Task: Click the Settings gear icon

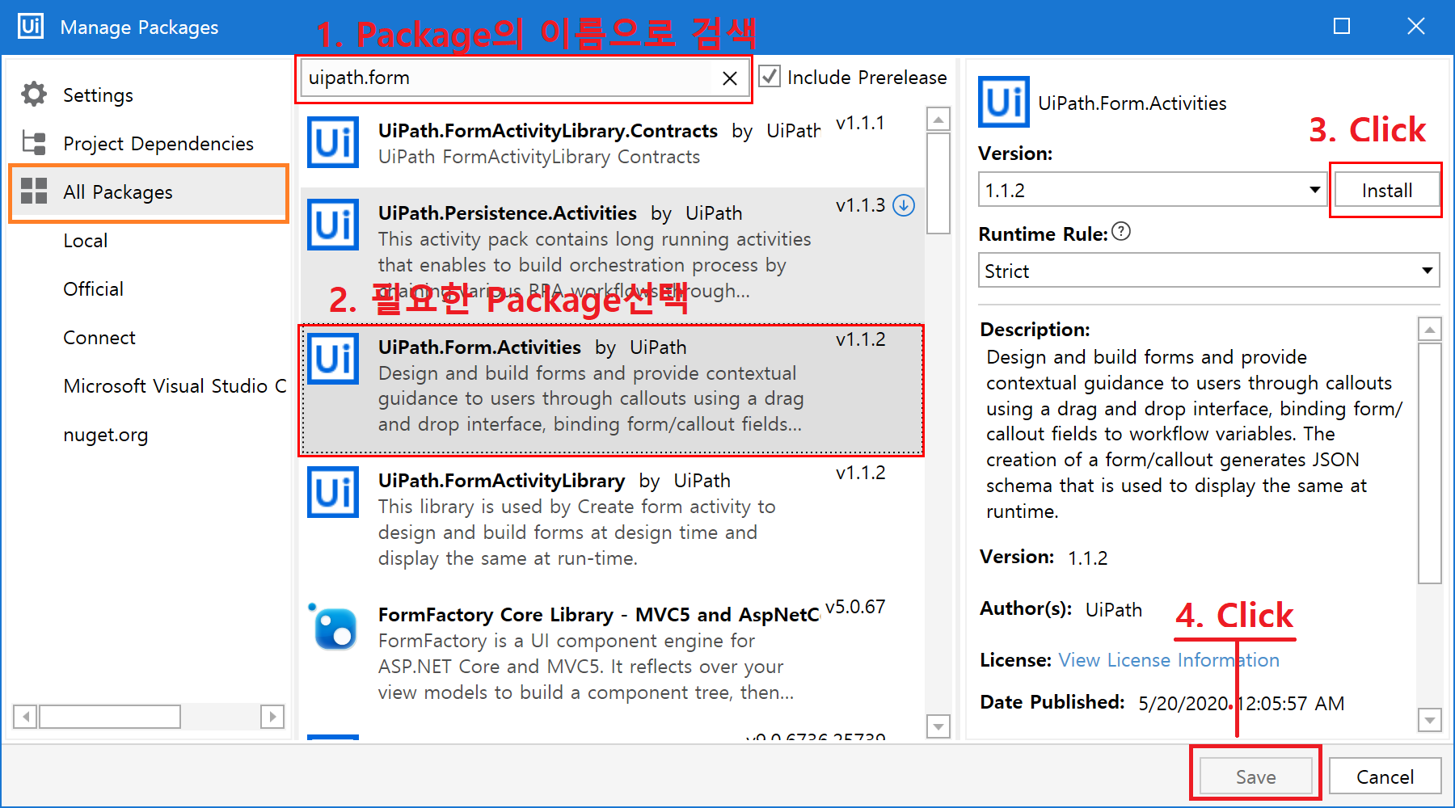Action: [x=34, y=95]
